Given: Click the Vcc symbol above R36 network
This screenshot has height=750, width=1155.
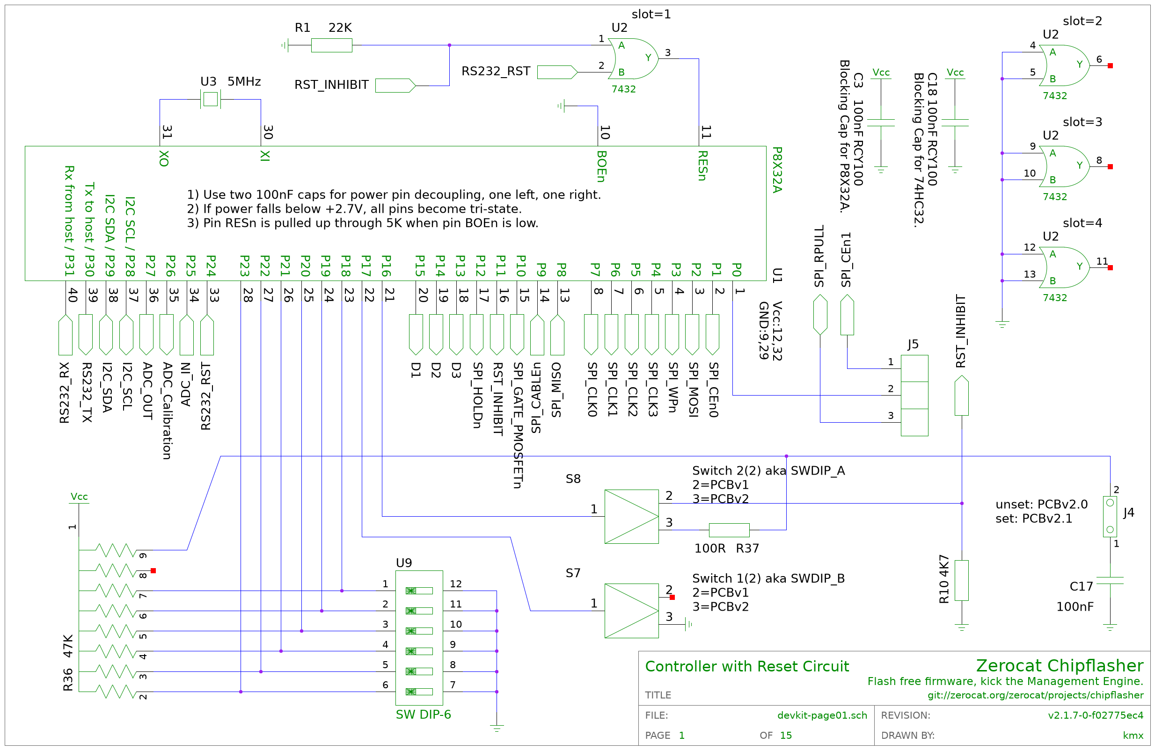Looking at the screenshot, I should pyautogui.click(x=79, y=499).
